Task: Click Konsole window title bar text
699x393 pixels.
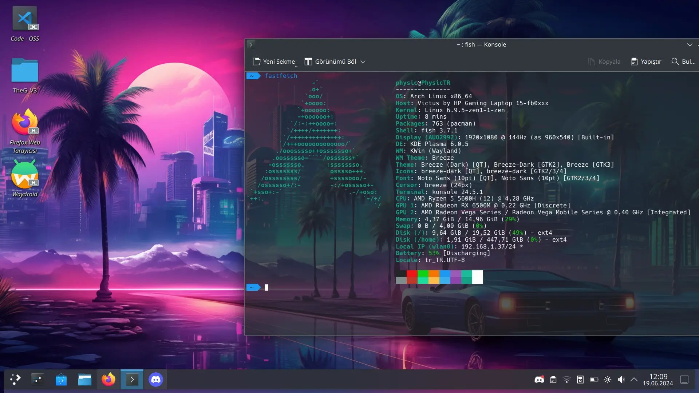Action: tap(481, 44)
